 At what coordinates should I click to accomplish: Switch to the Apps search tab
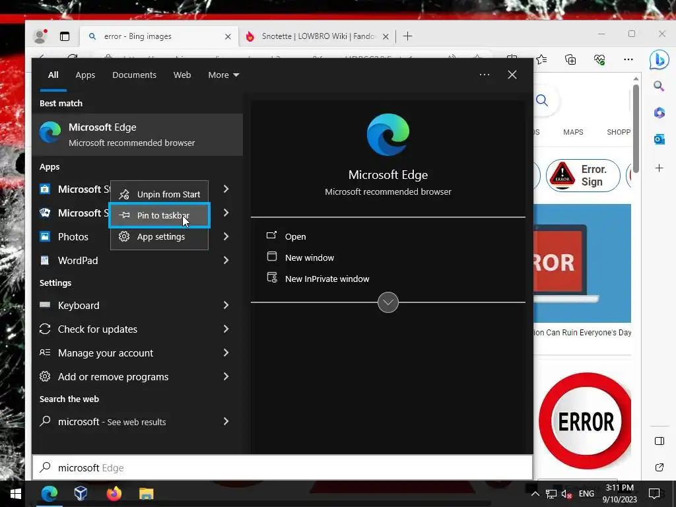tap(85, 75)
